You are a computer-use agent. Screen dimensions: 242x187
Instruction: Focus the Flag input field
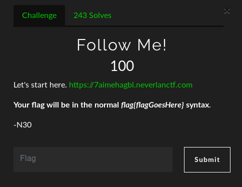[x=93, y=159]
